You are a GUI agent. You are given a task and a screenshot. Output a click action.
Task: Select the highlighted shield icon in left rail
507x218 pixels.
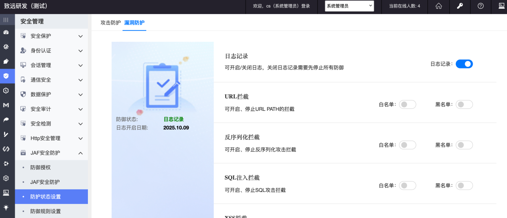coord(6,76)
